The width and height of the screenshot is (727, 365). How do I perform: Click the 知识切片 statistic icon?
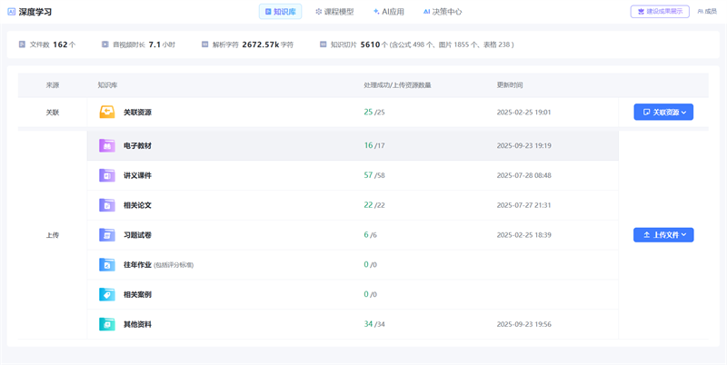(323, 44)
